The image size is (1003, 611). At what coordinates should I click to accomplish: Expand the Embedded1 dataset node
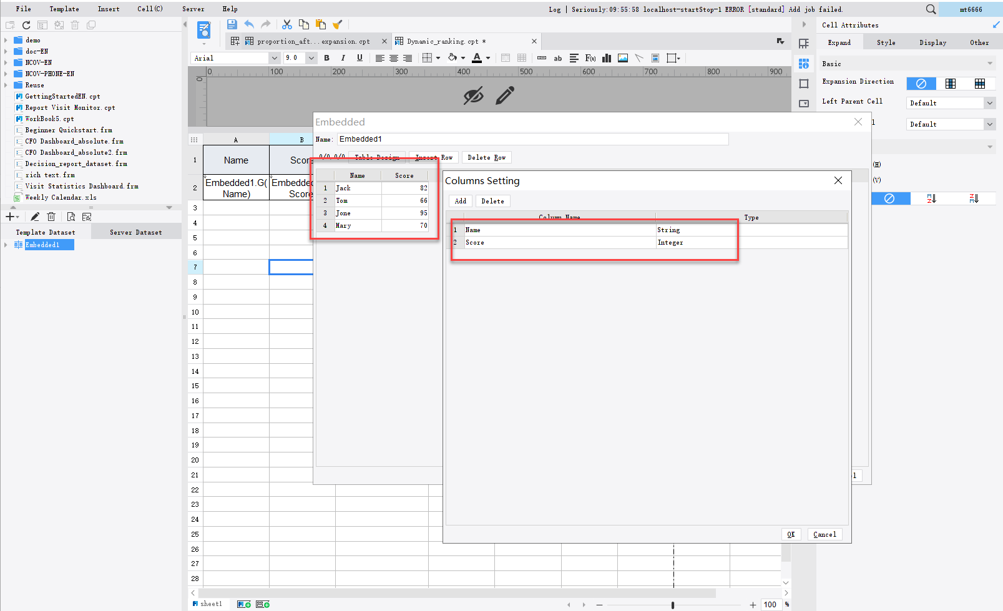6,245
